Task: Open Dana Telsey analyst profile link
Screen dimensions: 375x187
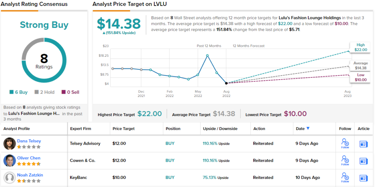Action: pos(29,141)
